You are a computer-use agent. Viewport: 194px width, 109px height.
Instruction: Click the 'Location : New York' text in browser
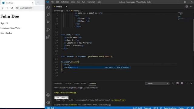pyautogui.click(x=10, y=28)
